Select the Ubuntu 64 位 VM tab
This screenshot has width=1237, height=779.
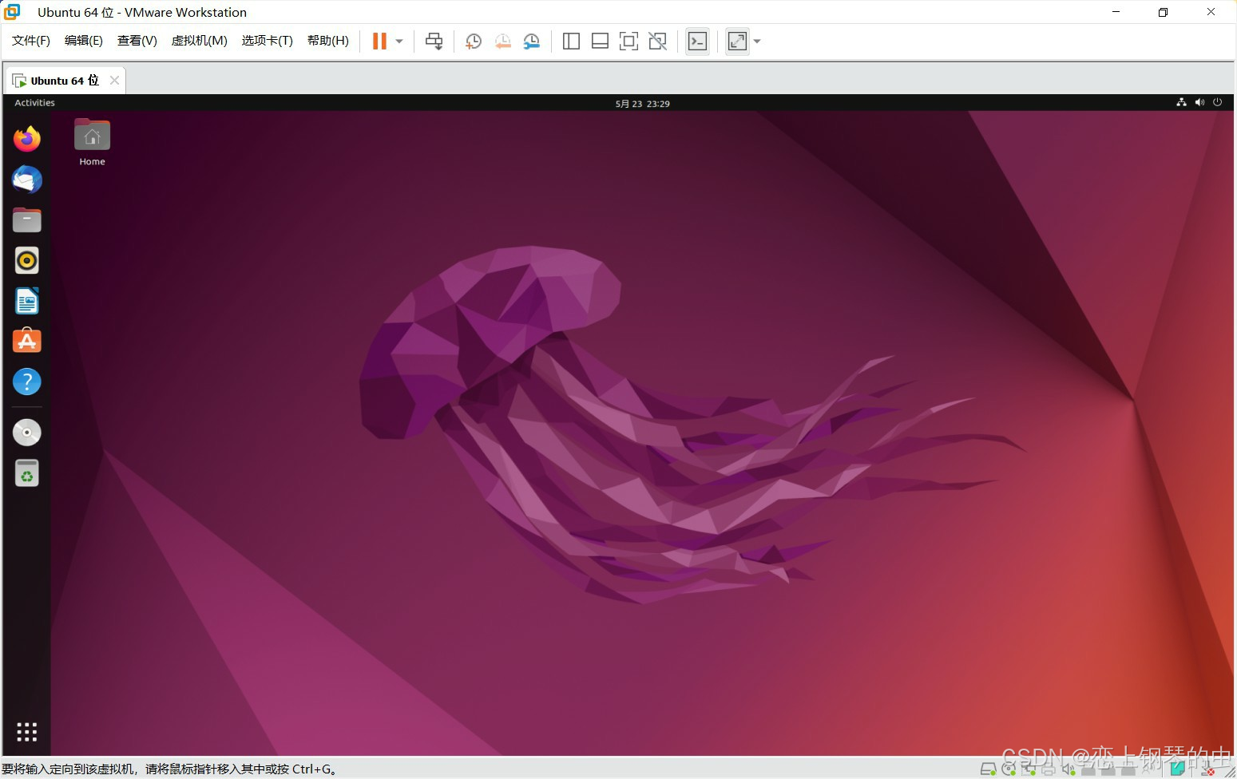pyautogui.click(x=65, y=81)
